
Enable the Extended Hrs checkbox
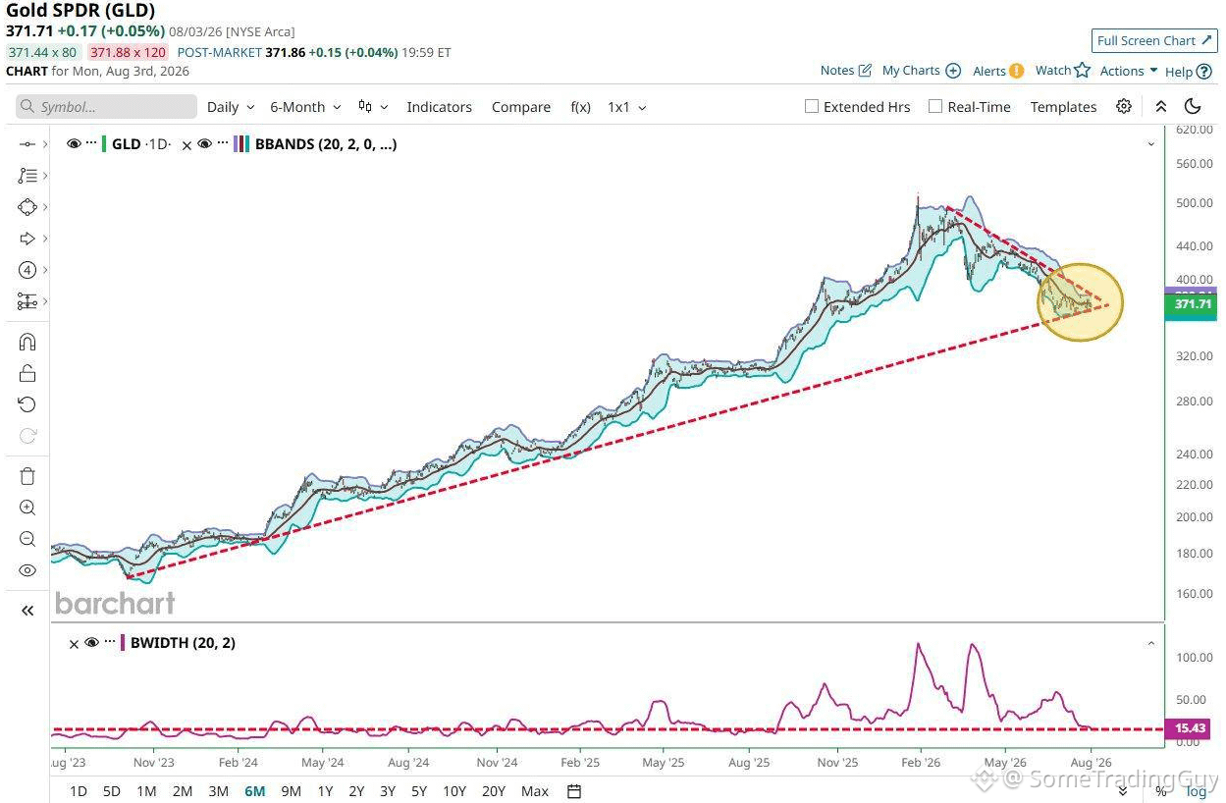pyautogui.click(x=812, y=106)
